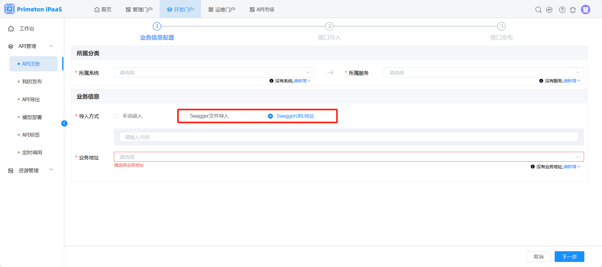Screen dimensions: 602x267
Task: Open the notifications bell icon
Action: (573, 10)
